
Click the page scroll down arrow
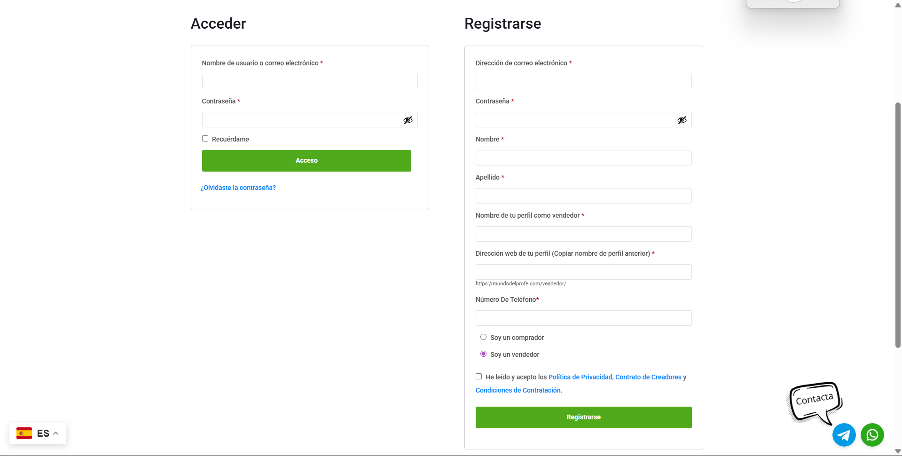click(x=898, y=451)
